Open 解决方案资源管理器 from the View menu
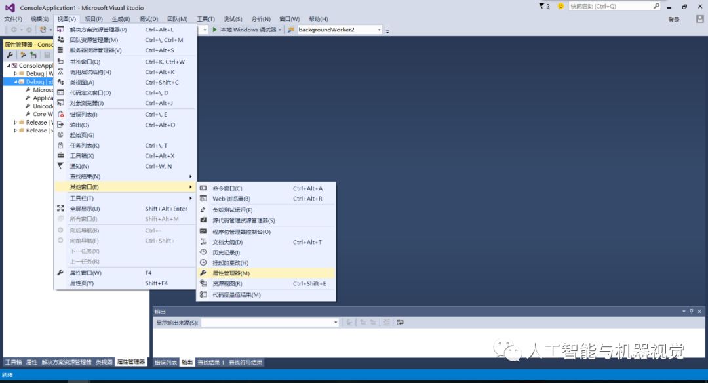The image size is (708, 383). pos(125,30)
